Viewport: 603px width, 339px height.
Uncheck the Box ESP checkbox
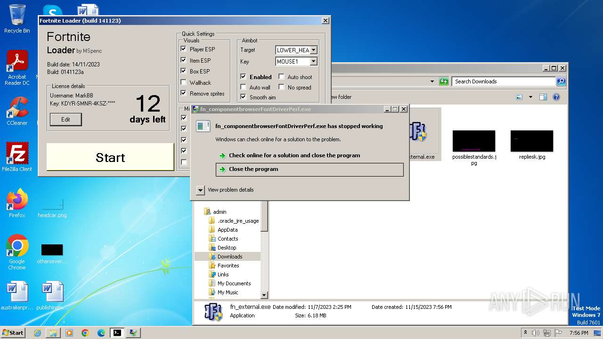[184, 71]
